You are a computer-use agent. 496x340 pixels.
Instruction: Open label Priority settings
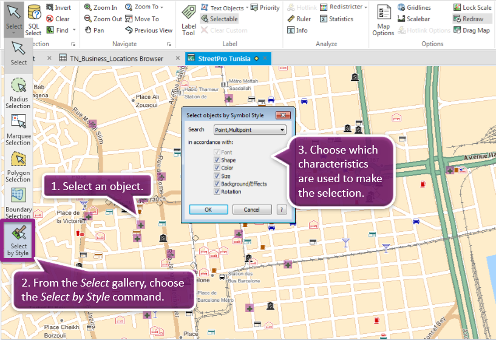265,7
